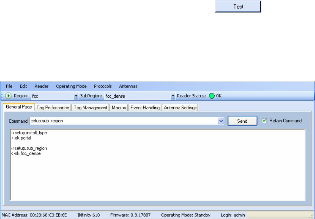
Task: Click the OK reader status text
Action: pyautogui.click(x=219, y=96)
